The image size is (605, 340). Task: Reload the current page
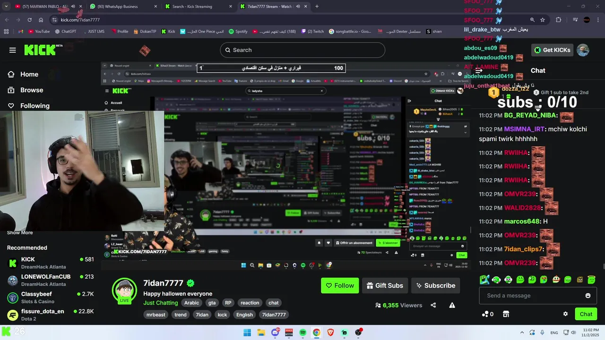click(x=29, y=20)
